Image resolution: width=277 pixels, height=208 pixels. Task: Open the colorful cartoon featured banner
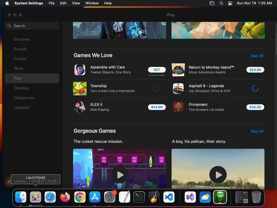click(218, 30)
